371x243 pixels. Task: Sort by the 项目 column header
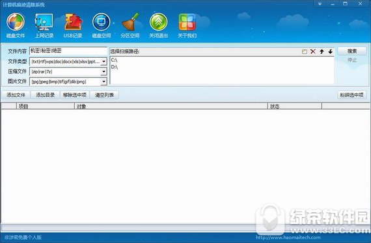click(45, 107)
